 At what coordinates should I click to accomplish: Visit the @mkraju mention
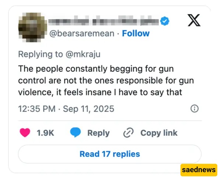pyautogui.click(x=83, y=54)
